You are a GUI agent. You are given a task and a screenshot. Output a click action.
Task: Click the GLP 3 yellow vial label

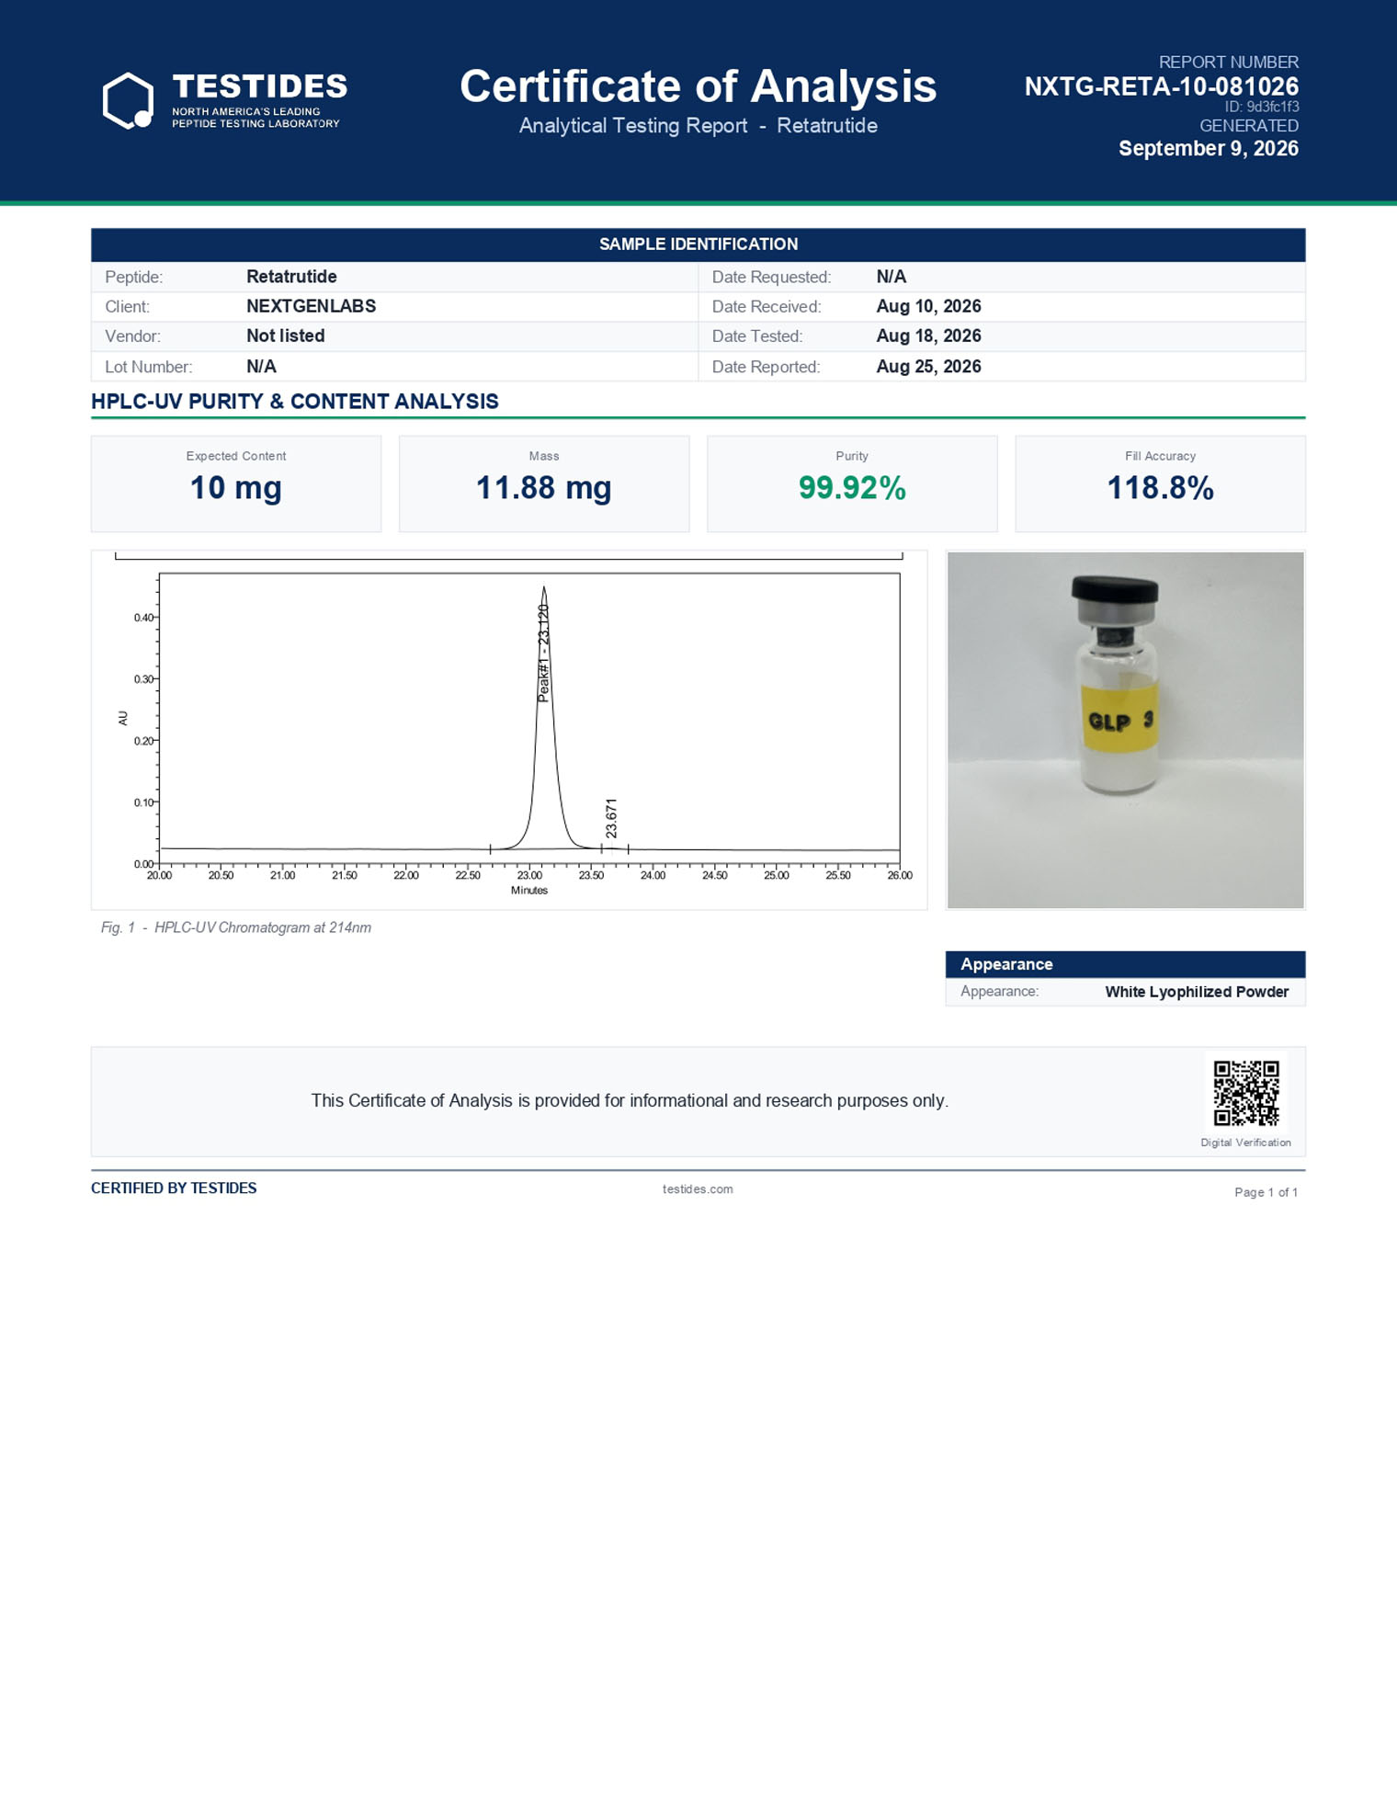[1119, 718]
